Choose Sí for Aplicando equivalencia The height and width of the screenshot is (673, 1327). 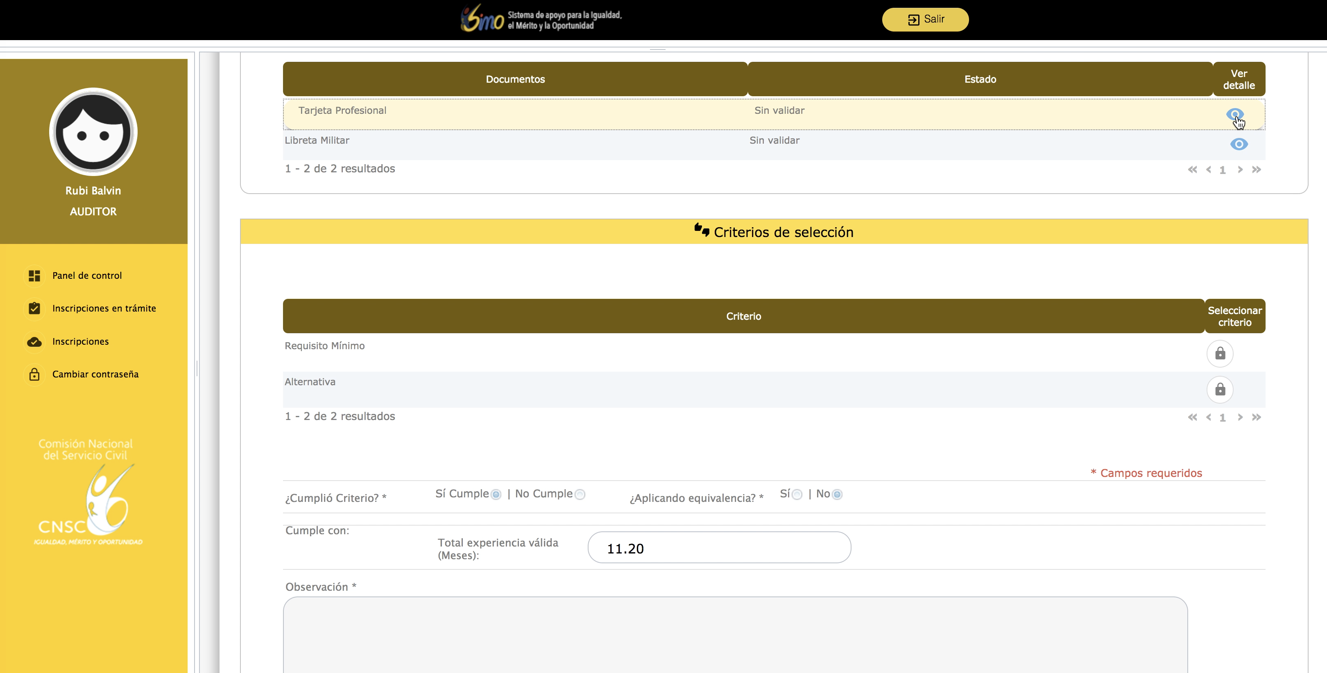[x=797, y=495]
